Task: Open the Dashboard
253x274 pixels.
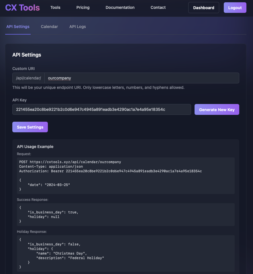Action: [x=203, y=7]
